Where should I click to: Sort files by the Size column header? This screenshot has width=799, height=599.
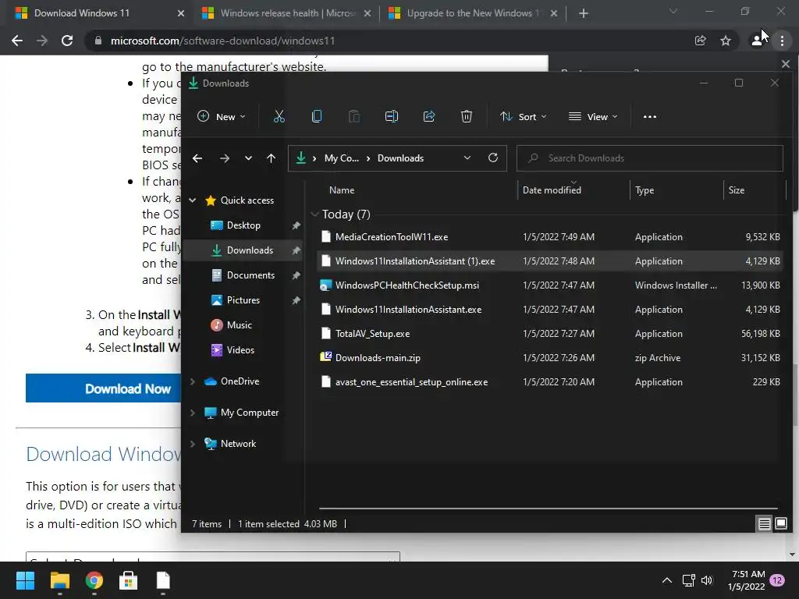point(737,190)
